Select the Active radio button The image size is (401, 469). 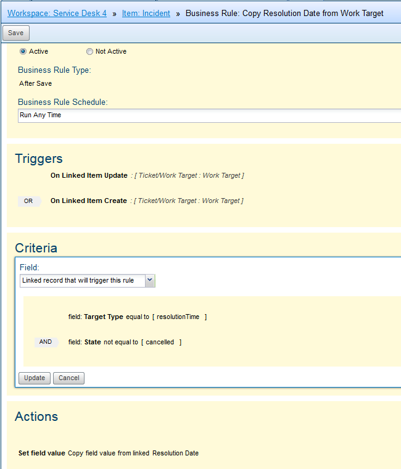(23, 52)
